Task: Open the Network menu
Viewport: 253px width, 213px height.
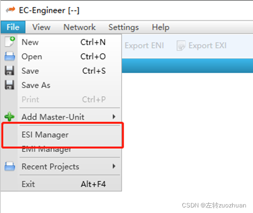Action: tap(79, 27)
